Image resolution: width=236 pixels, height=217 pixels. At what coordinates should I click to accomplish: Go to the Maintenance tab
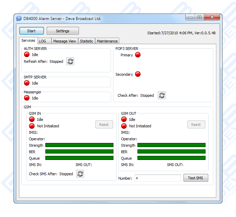[107, 41]
